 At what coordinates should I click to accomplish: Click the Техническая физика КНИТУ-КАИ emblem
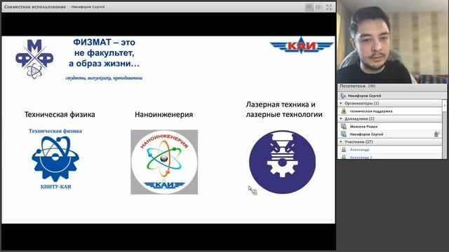coord(55,159)
